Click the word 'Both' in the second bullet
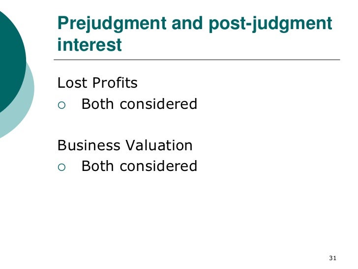The width and height of the screenshot is (358, 269). (x=98, y=166)
